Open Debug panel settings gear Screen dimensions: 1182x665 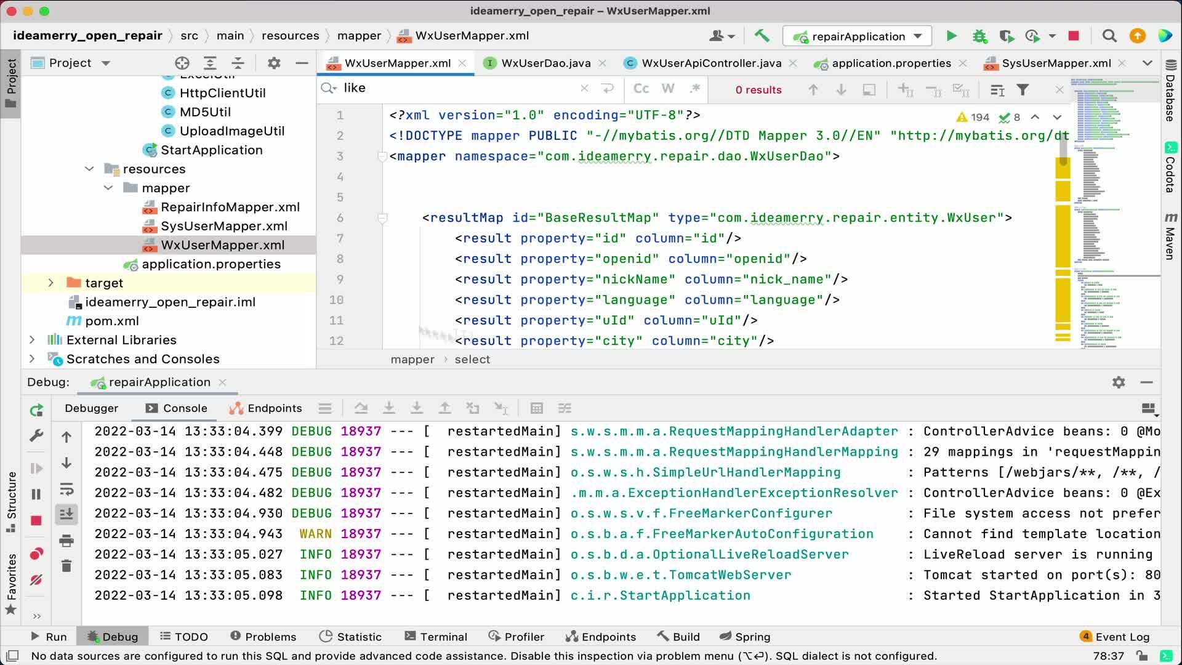pyautogui.click(x=1119, y=382)
